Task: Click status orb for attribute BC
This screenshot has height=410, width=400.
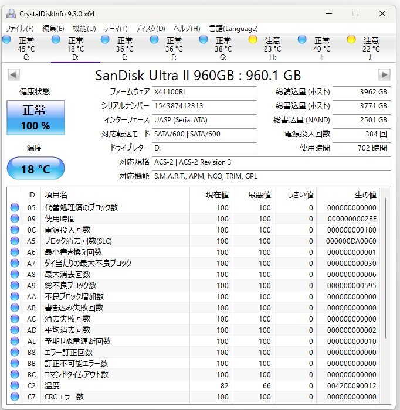Action: (x=15, y=374)
